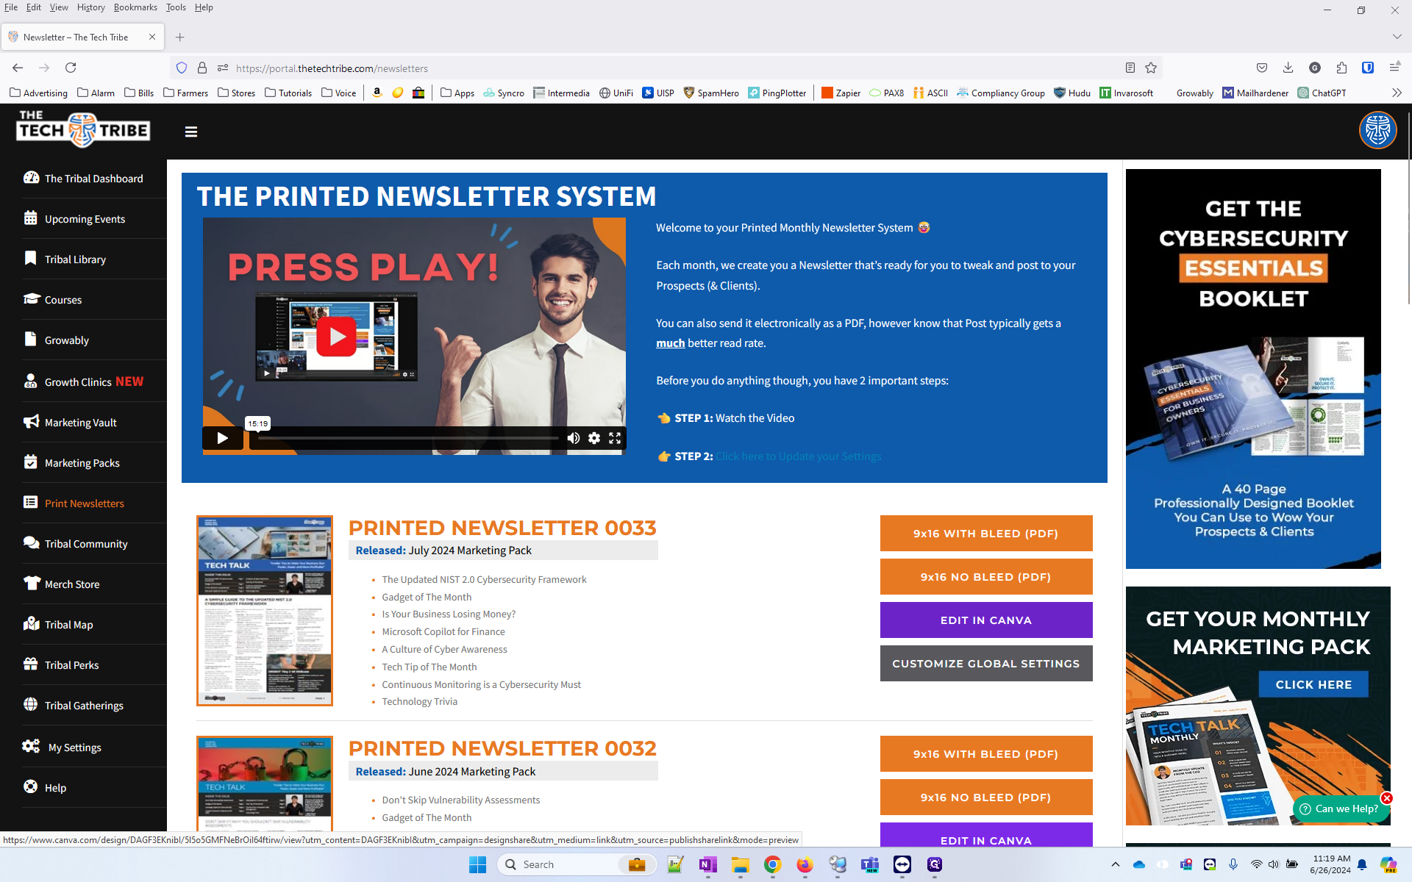The image size is (1412, 882).
Task: Open the Tools menu
Action: 176,7
